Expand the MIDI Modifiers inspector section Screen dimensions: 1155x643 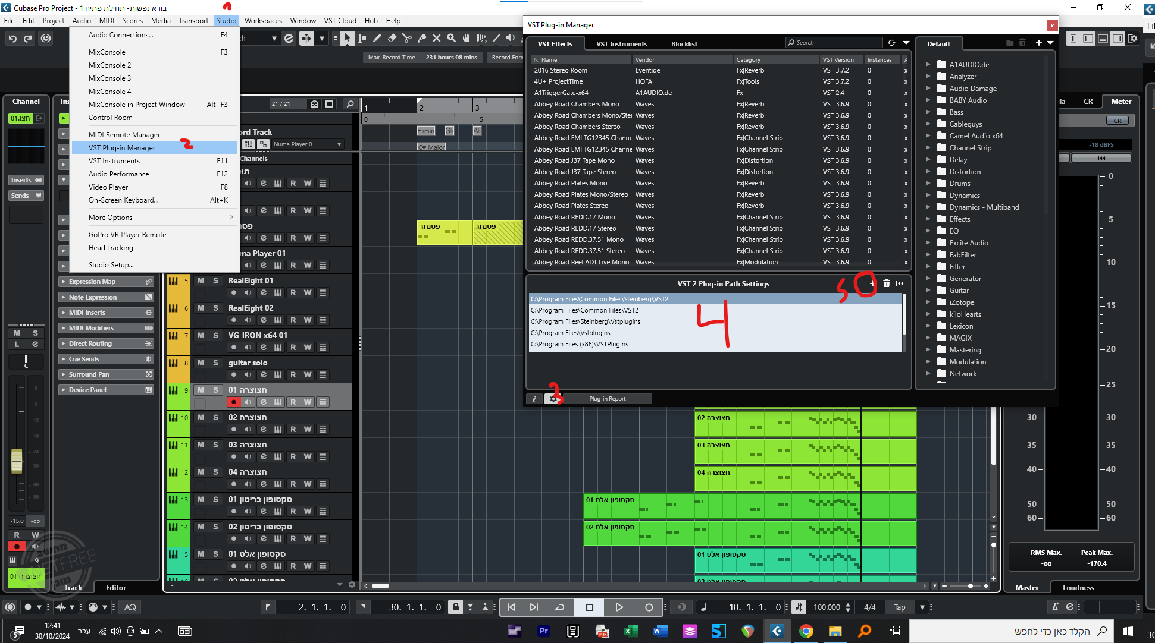[x=107, y=328]
